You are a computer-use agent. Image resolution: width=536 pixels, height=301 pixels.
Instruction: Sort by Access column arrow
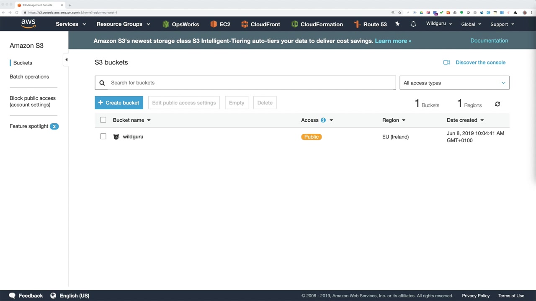click(331, 120)
